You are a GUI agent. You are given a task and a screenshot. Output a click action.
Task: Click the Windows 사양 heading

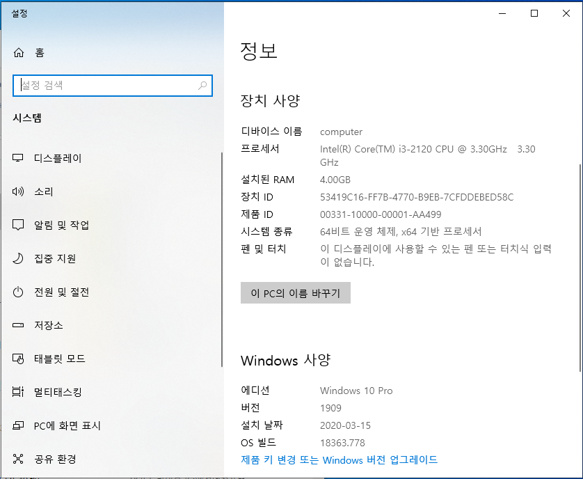pyautogui.click(x=285, y=360)
